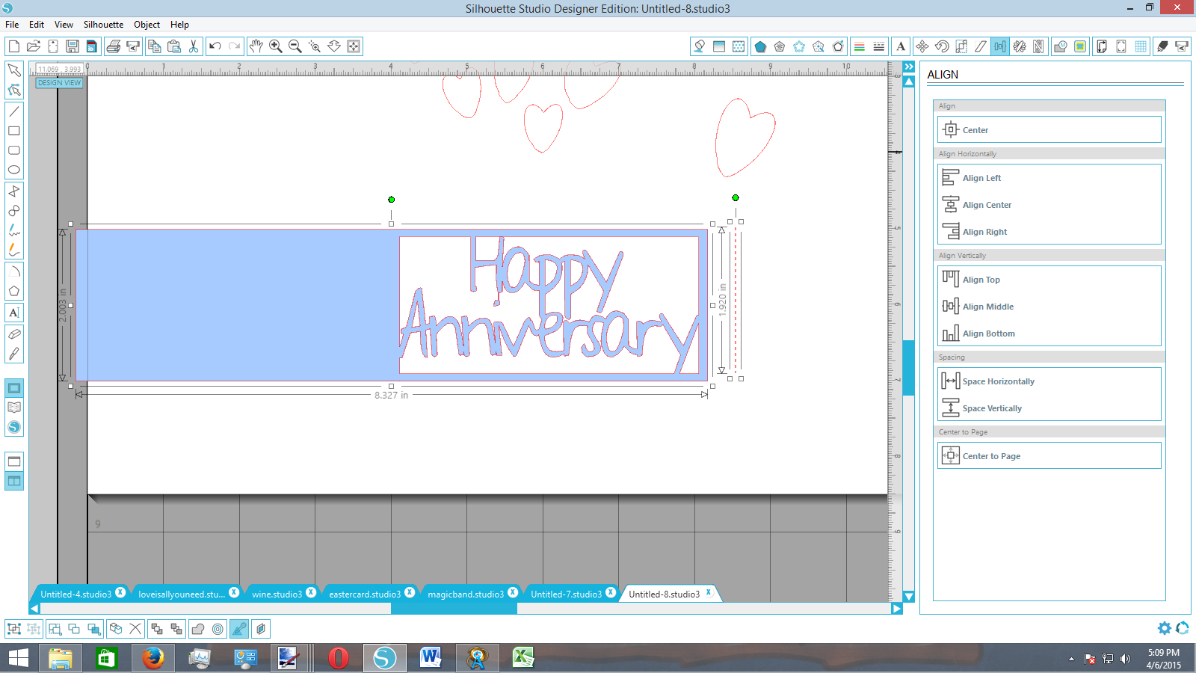1196x673 pixels.
Task: Open the Fill Gradient panel
Action: [719, 46]
